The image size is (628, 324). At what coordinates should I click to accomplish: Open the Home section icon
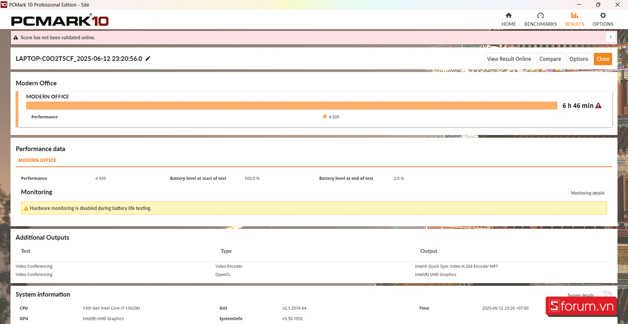click(x=509, y=16)
